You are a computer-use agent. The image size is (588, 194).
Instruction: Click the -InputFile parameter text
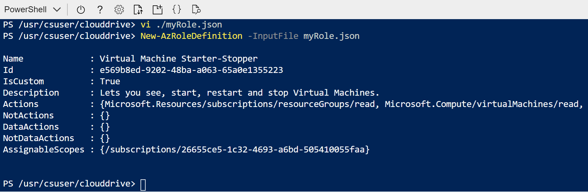point(273,36)
